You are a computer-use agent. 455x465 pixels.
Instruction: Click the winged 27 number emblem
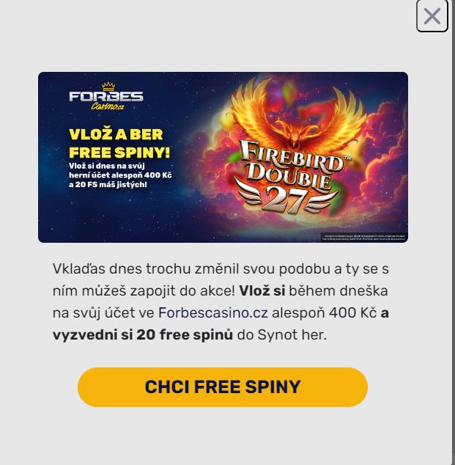(286, 199)
